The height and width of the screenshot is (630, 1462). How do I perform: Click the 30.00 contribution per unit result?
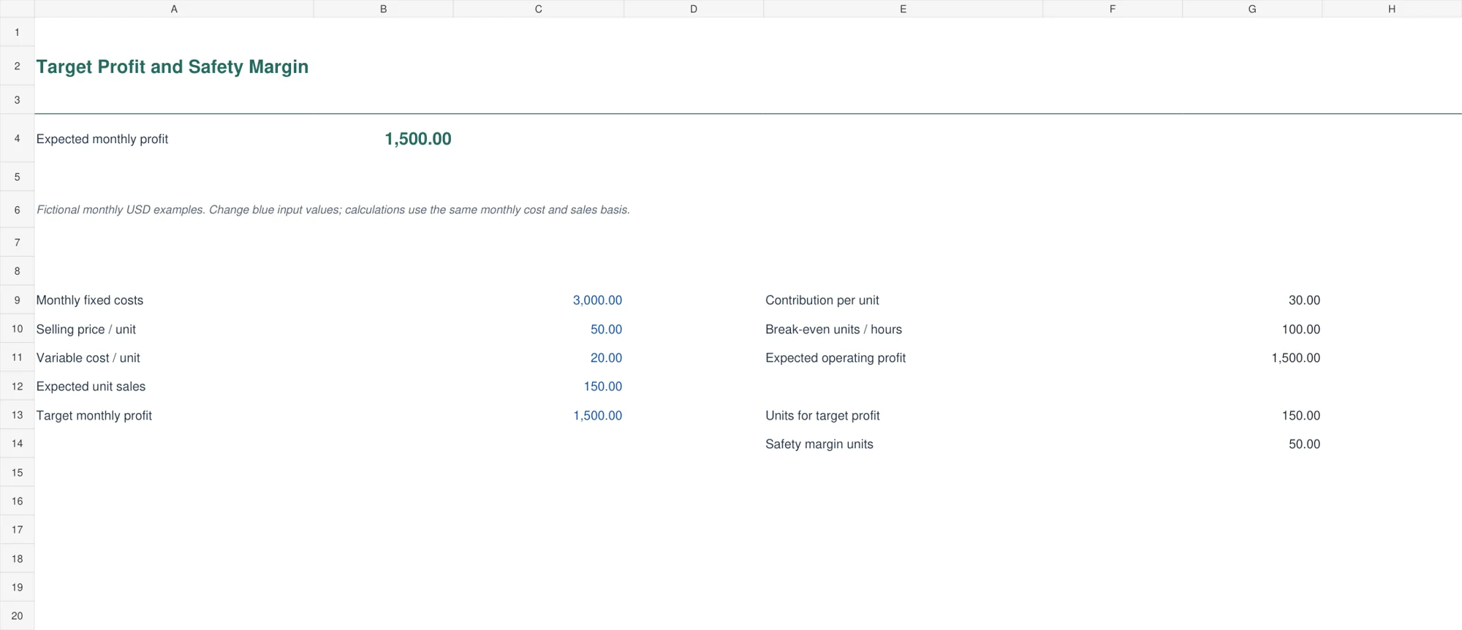point(1304,300)
